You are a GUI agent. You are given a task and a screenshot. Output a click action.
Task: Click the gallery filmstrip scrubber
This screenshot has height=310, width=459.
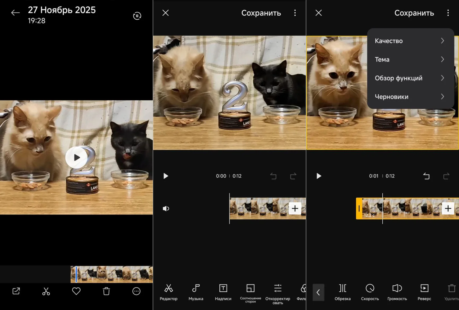coord(111,274)
